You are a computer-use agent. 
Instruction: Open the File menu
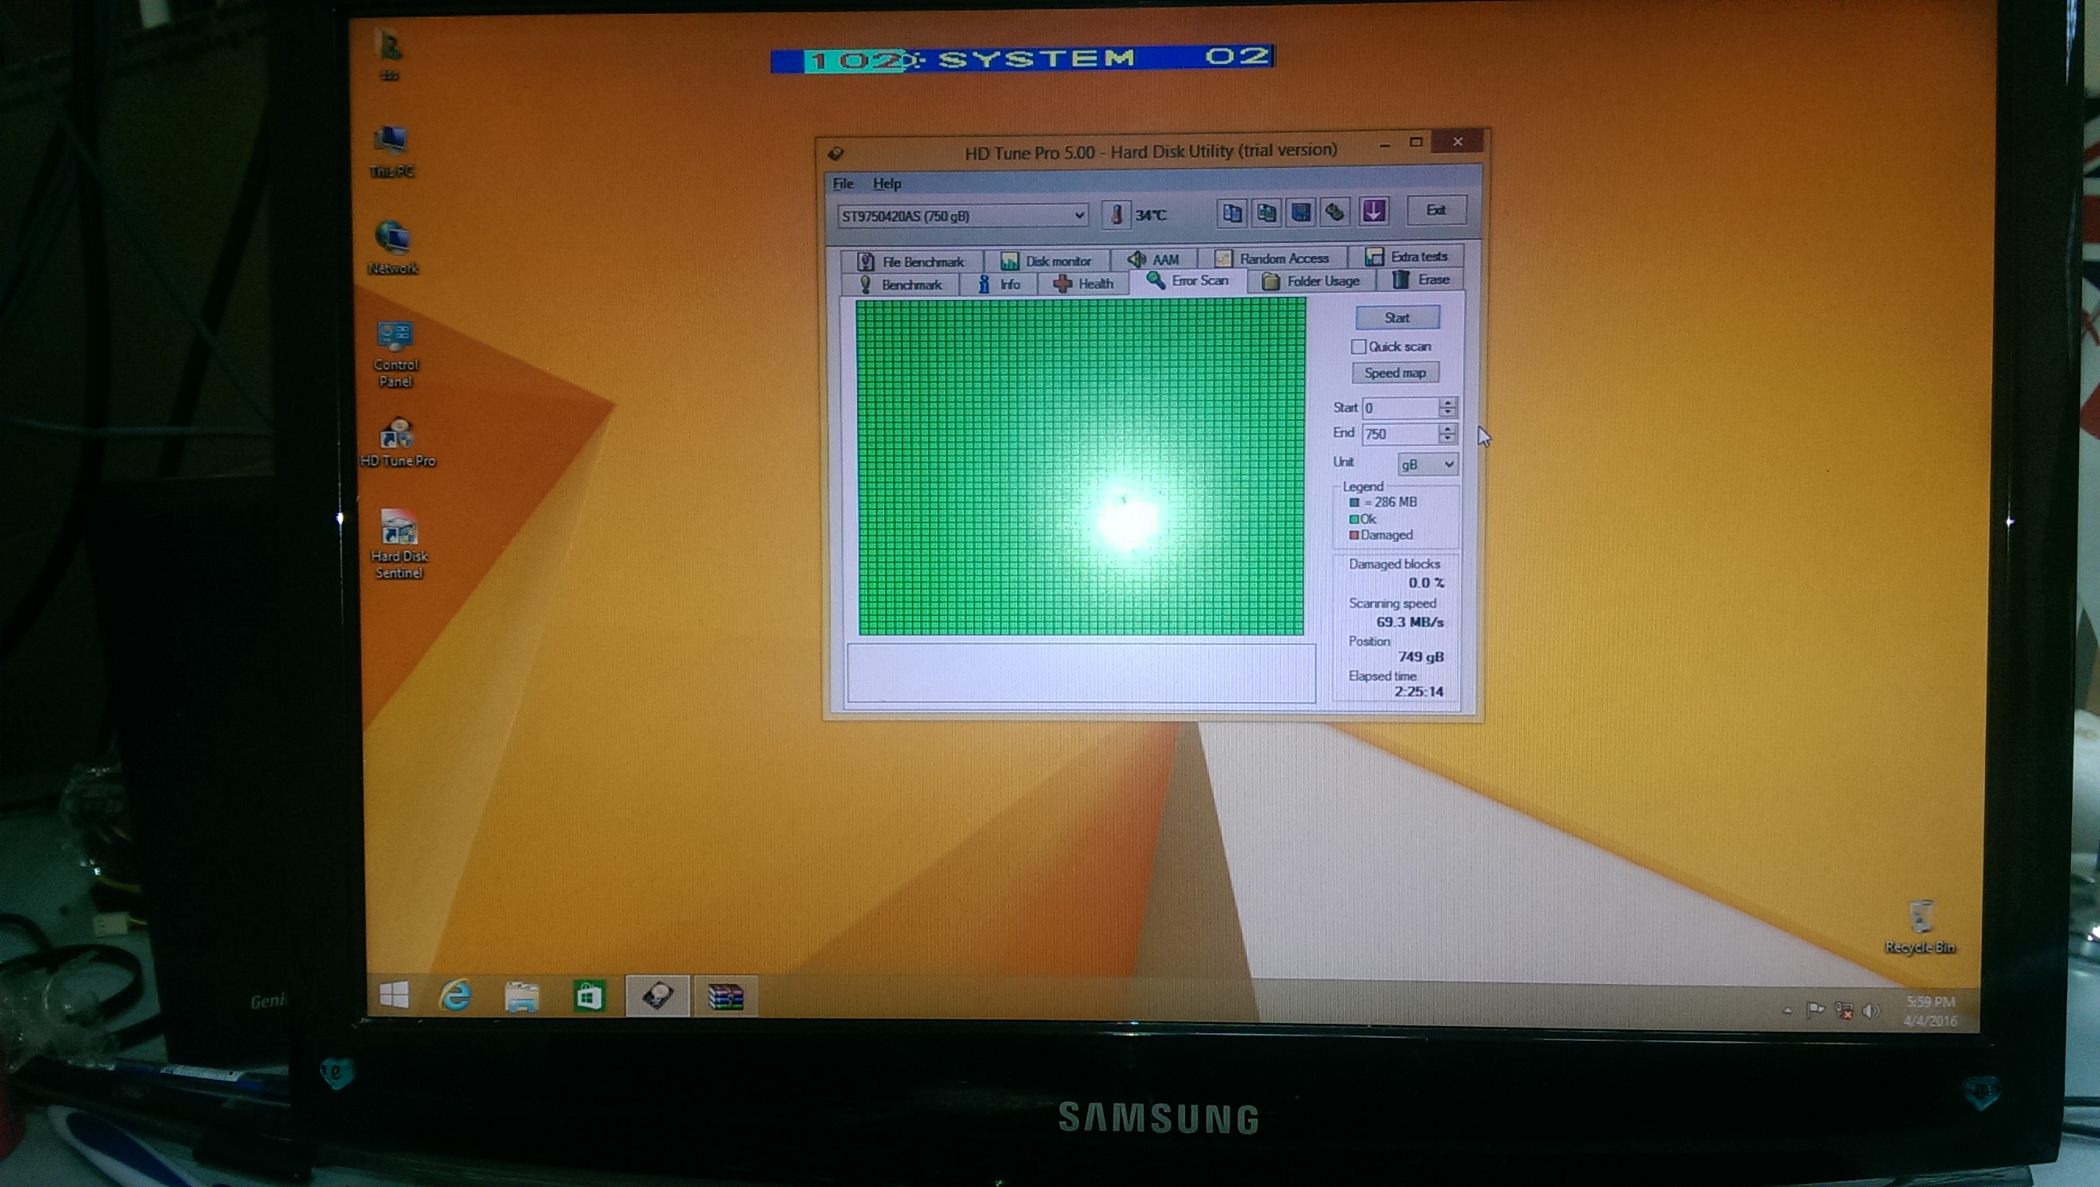pyautogui.click(x=842, y=184)
